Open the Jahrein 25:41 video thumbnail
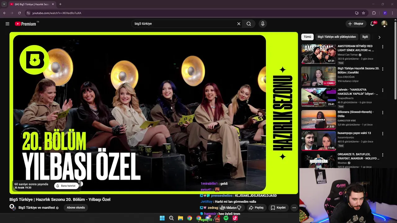Viewport: 397px width, 223px height. (319, 98)
